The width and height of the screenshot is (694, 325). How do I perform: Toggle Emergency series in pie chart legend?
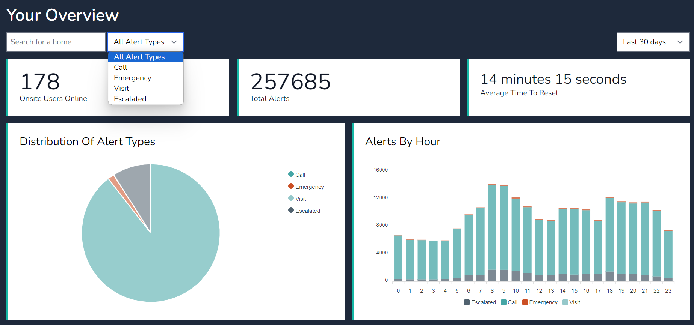[x=305, y=187]
